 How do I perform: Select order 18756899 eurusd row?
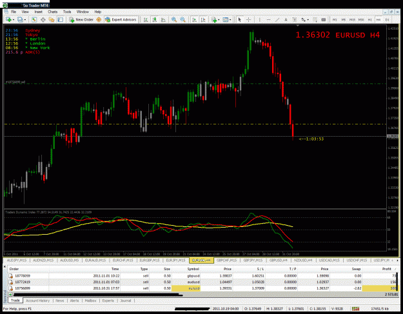tap(202, 288)
